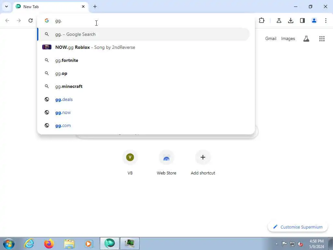Viewport: 333px width, 250px height.
Task: Launch Internet Explorer from taskbar
Action: pyautogui.click(x=29, y=243)
